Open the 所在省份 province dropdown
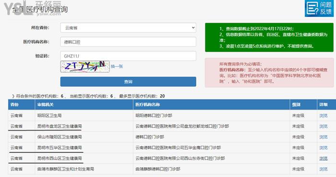This screenshot has height=177, width=336. 128,28
